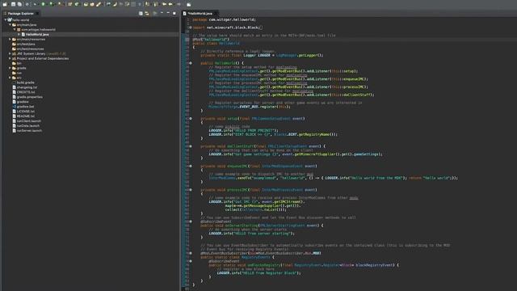
Task: Select the runData.launch file
Action: click(x=26, y=126)
